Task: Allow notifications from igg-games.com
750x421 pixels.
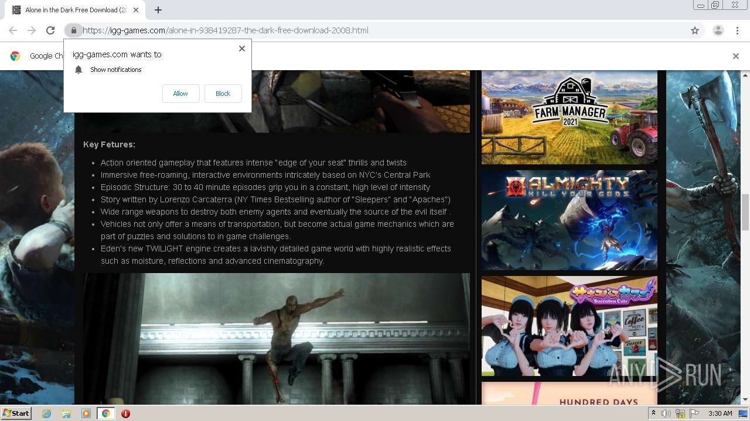Action: point(180,94)
